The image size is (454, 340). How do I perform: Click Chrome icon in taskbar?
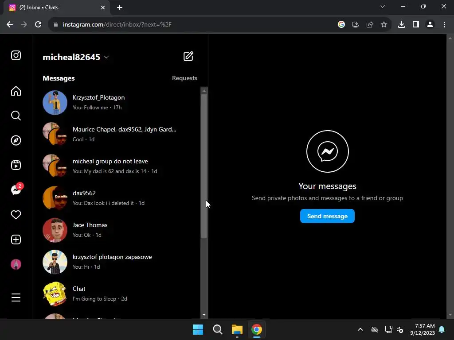click(x=257, y=329)
